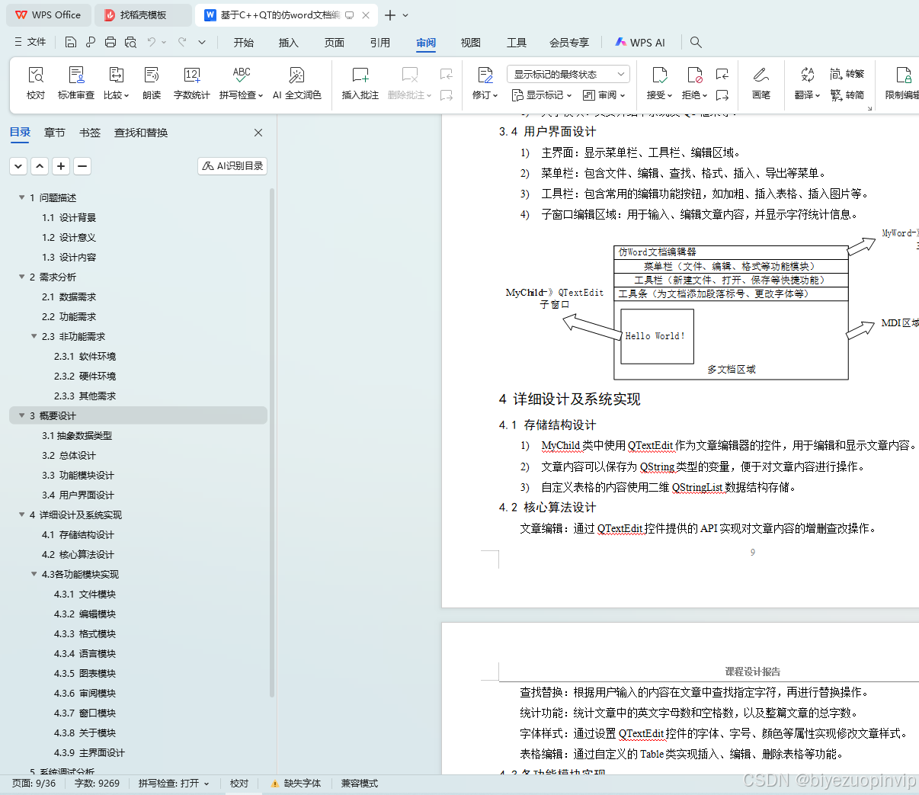Click the WPS AI button

tap(640, 43)
